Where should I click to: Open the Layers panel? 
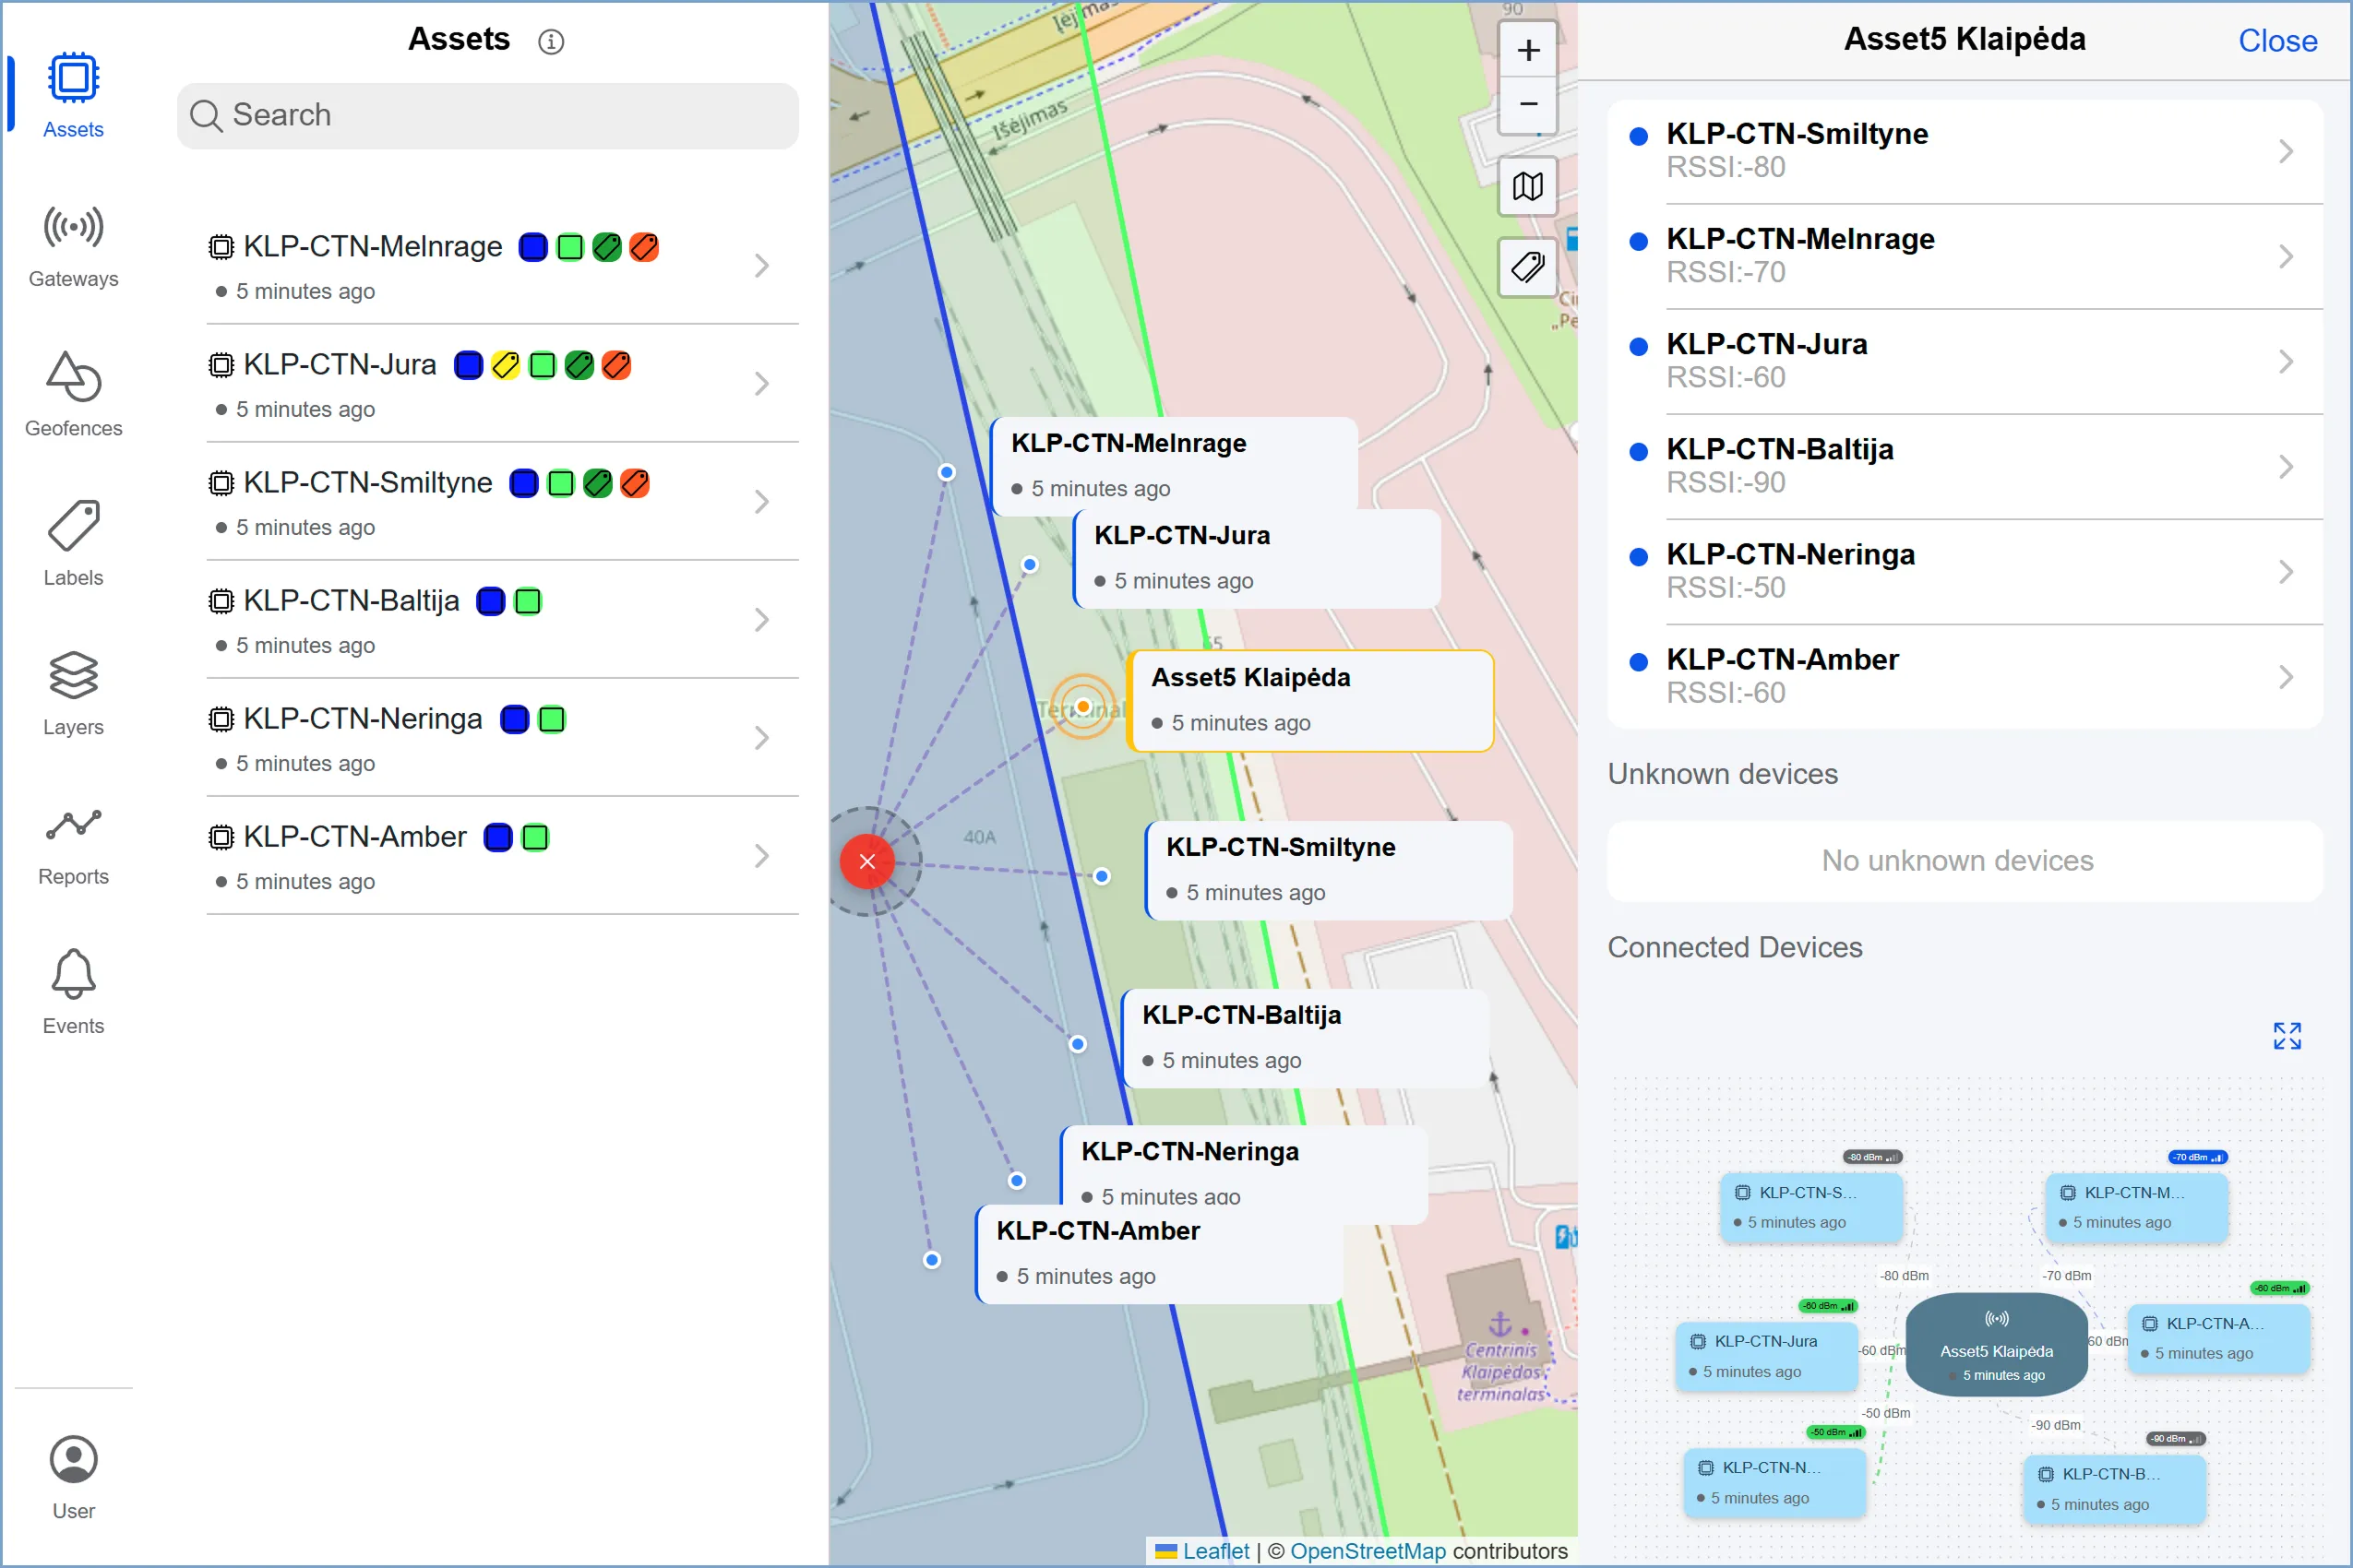(72, 692)
